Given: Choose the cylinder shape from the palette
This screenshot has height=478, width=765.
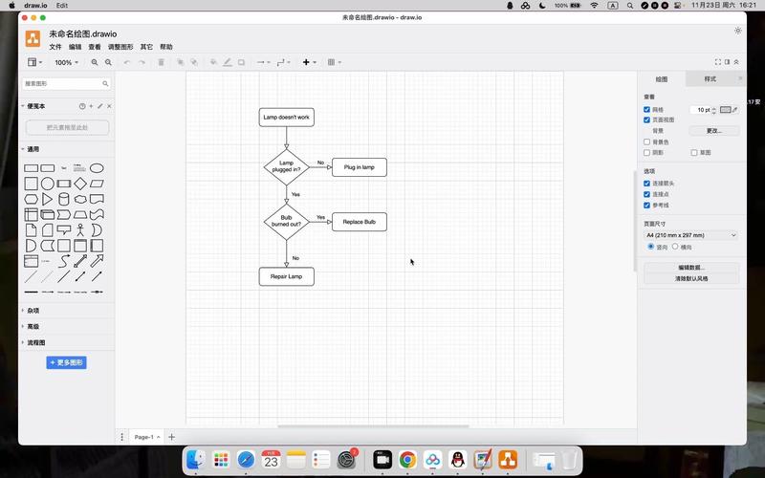Looking at the screenshot, I should pos(64,199).
